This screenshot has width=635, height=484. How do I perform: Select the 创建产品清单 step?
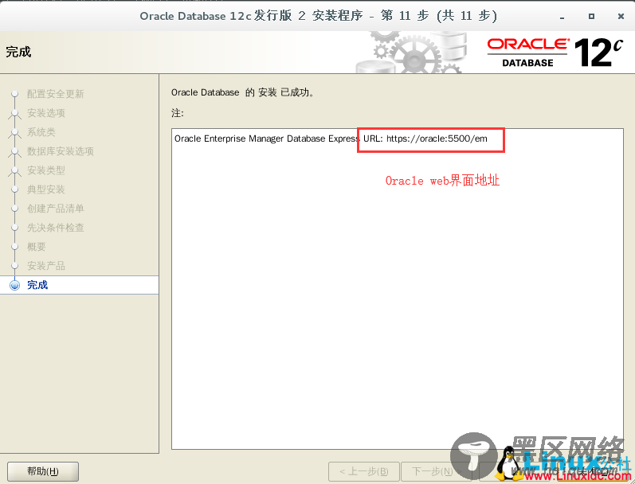[56, 209]
